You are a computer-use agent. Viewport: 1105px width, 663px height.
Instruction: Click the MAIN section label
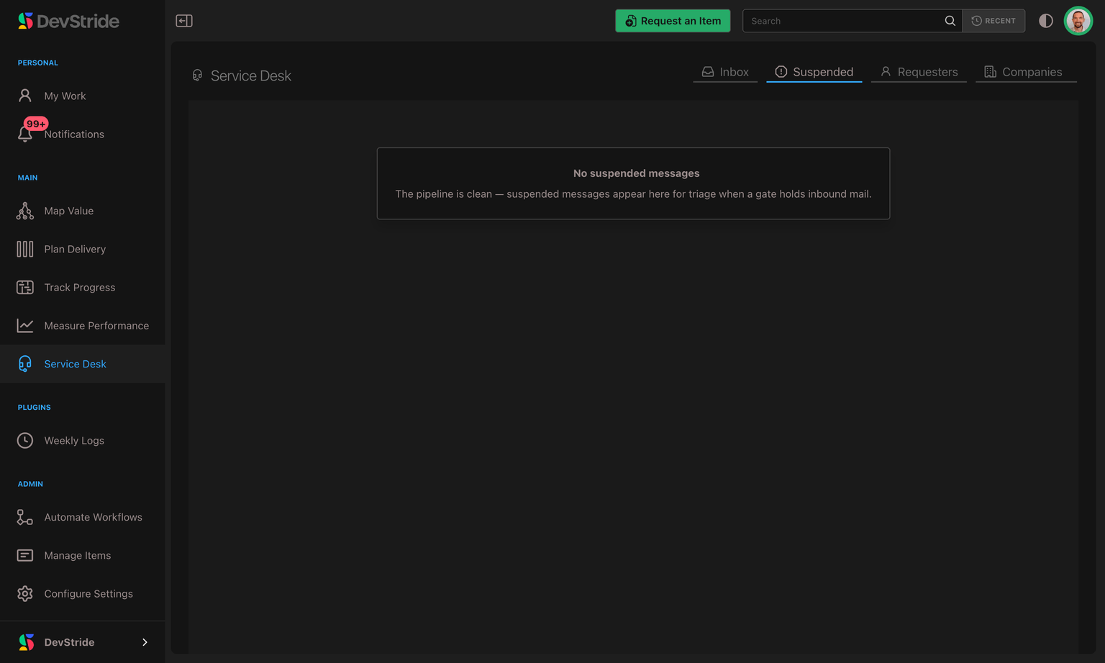[27, 178]
